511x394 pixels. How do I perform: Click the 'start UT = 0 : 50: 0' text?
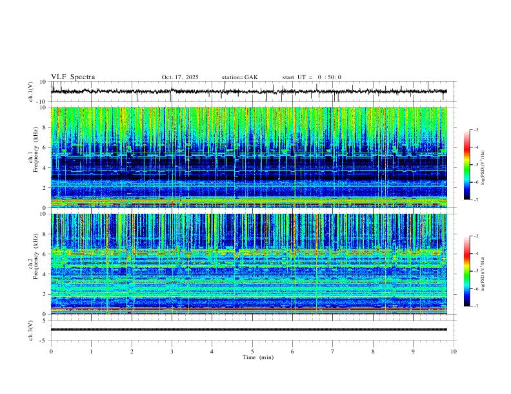312,77
